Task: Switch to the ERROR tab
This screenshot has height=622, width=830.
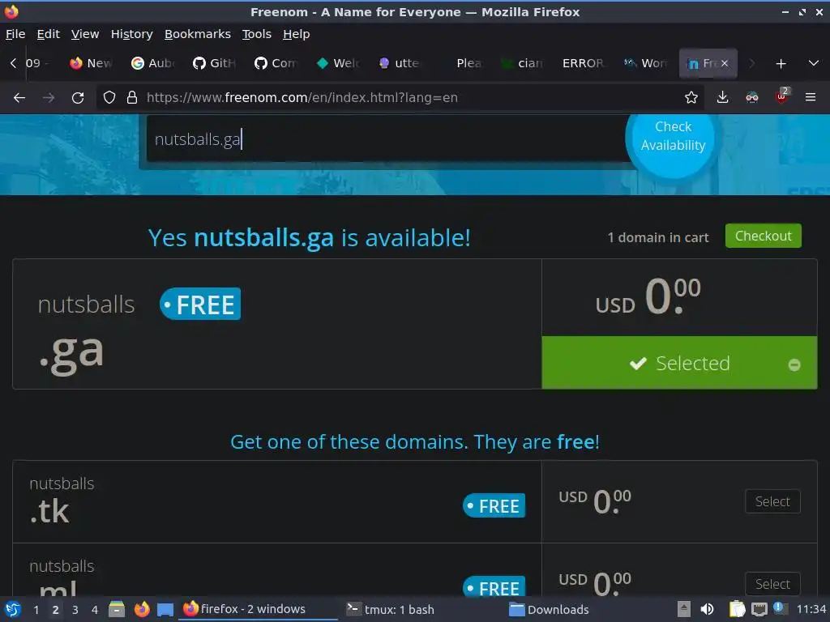Action: tap(584, 63)
